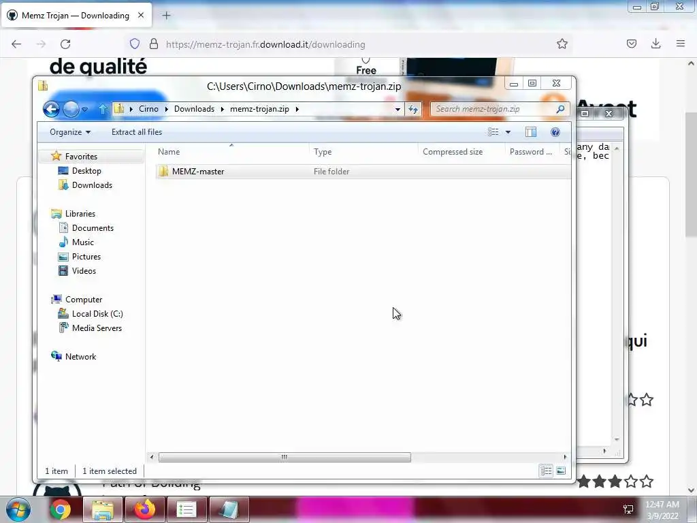
Task: Select the MEMZ-master folder
Action: pos(198,172)
